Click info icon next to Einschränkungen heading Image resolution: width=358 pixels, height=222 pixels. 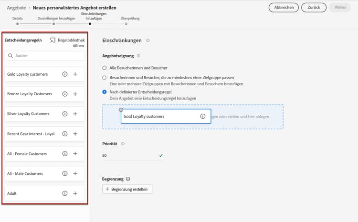click(x=148, y=40)
